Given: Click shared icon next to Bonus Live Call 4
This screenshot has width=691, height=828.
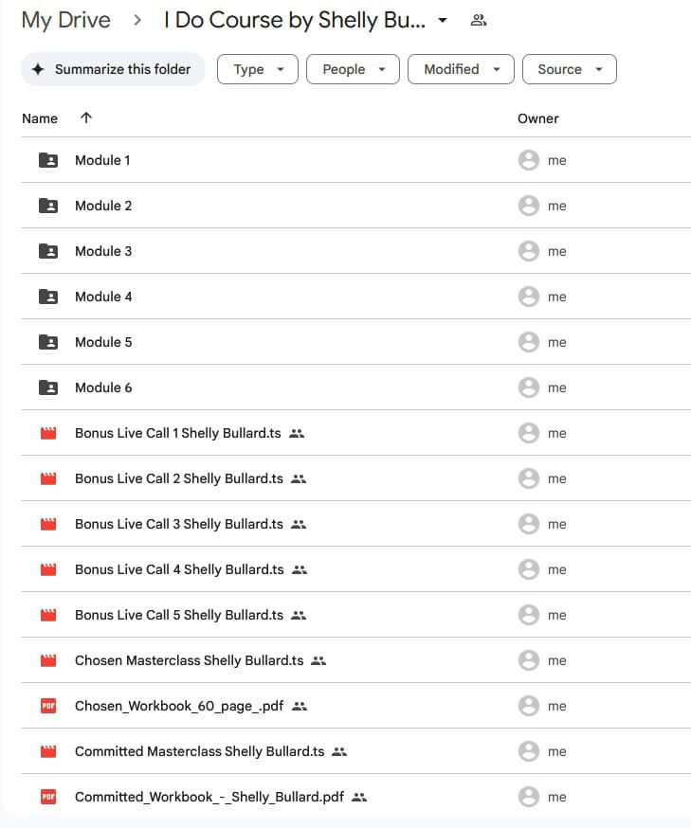Looking at the screenshot, I should 299,569.
